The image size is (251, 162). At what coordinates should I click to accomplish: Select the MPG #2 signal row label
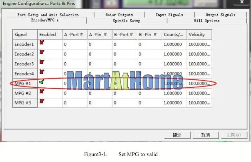[x=25, y=93]
